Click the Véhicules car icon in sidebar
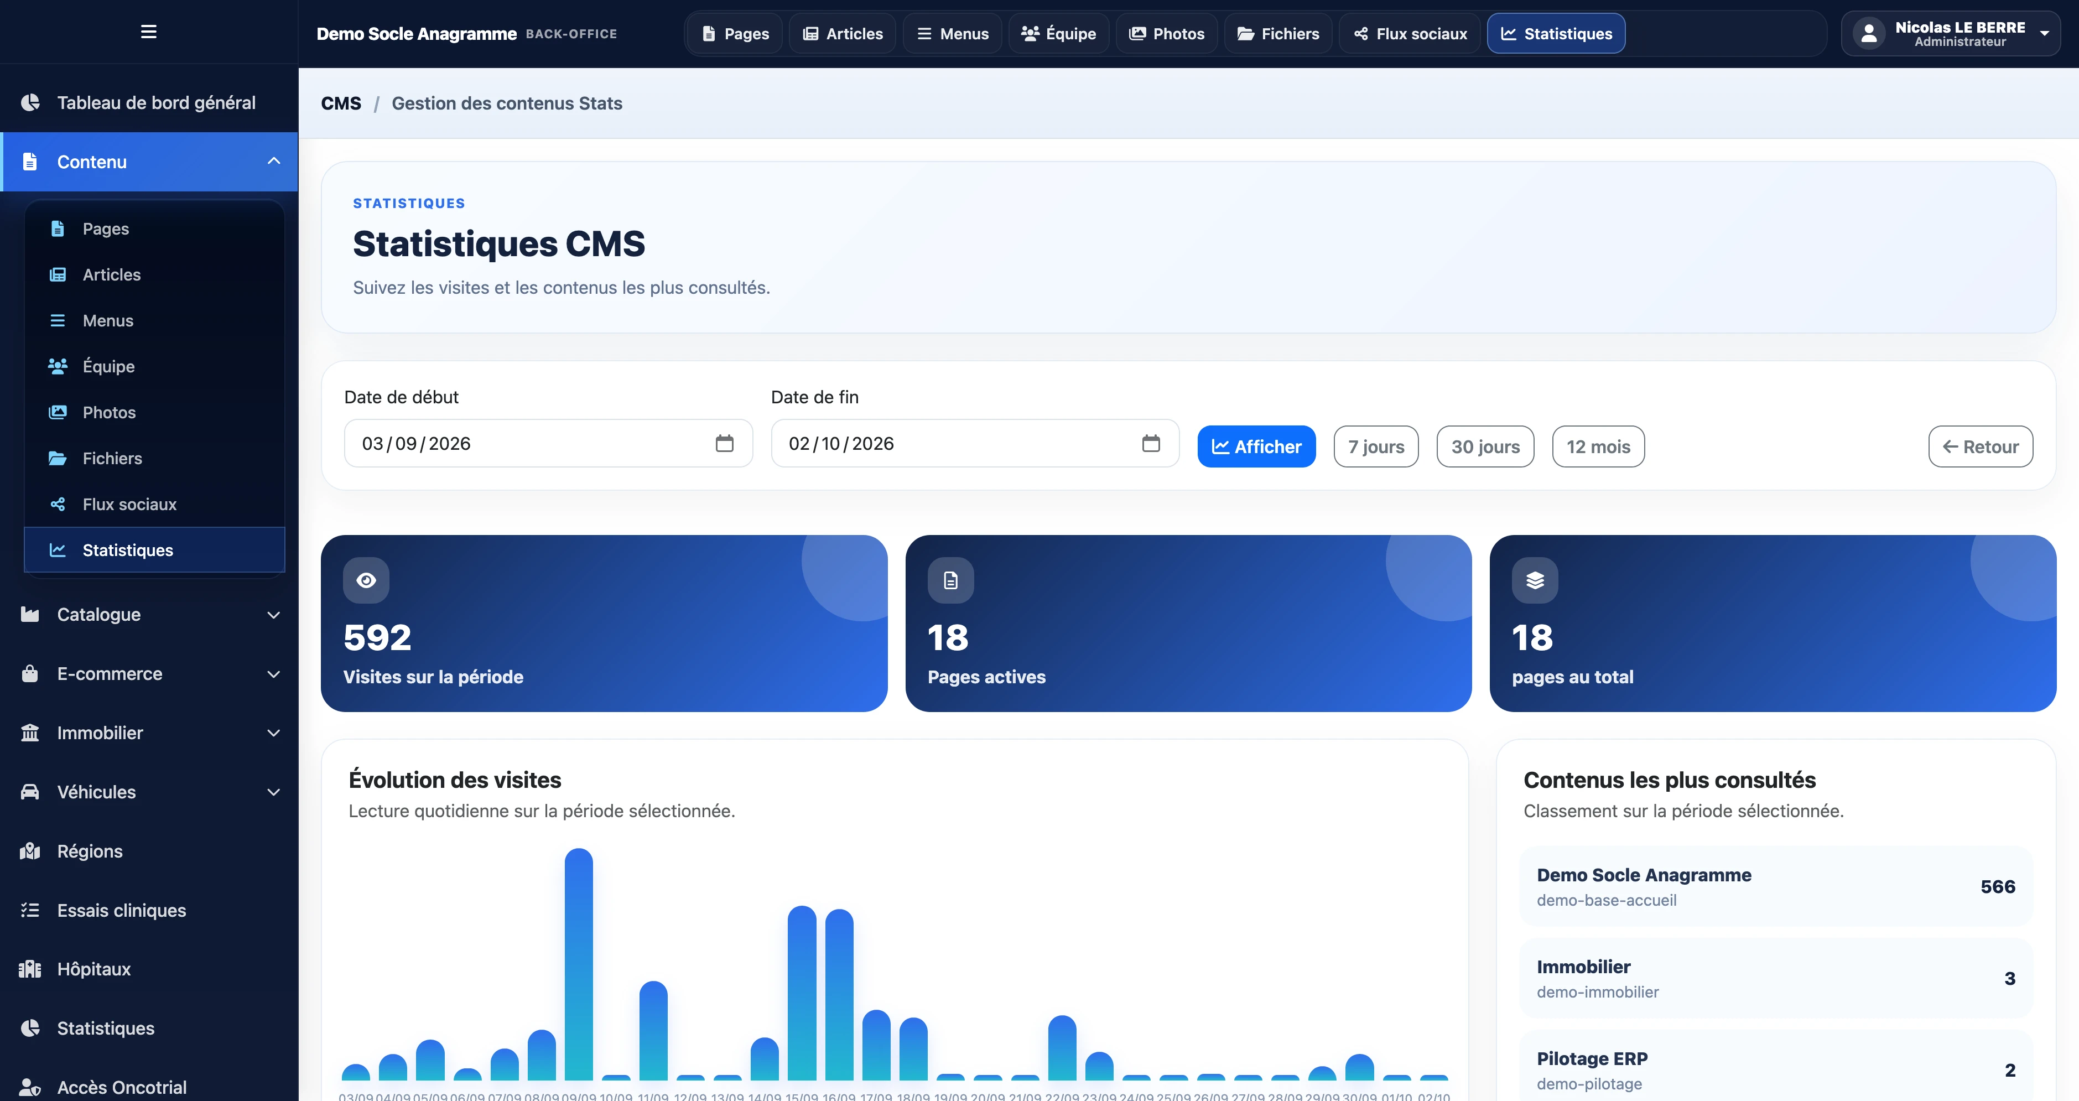This screenshot has height=1101, width=2079. [30, 792]
